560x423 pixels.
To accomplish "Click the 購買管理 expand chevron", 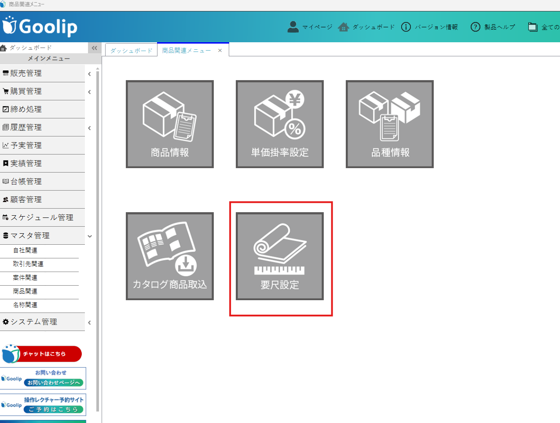I will coord(89,92).
